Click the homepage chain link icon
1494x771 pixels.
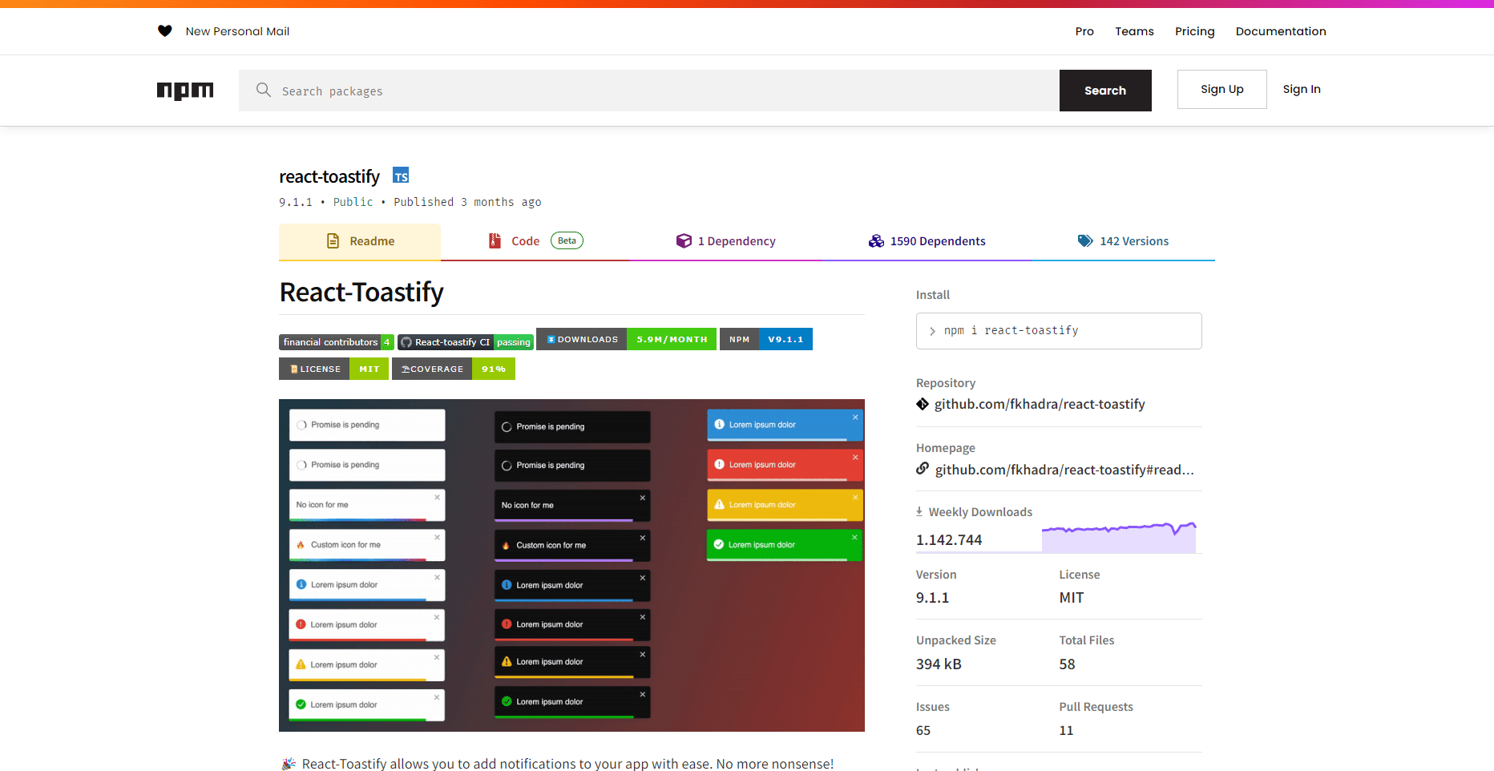[923, 469]
